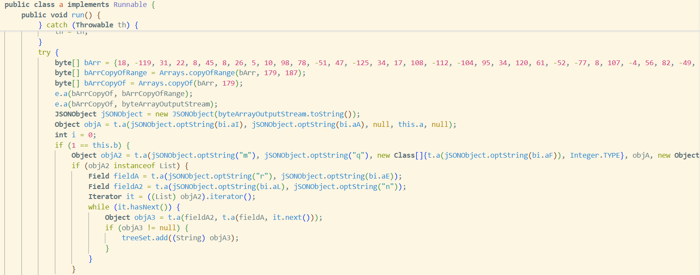Click the fieldA2 variable declaration
Viewport: 700px width, 275px height.
point(128,187)
